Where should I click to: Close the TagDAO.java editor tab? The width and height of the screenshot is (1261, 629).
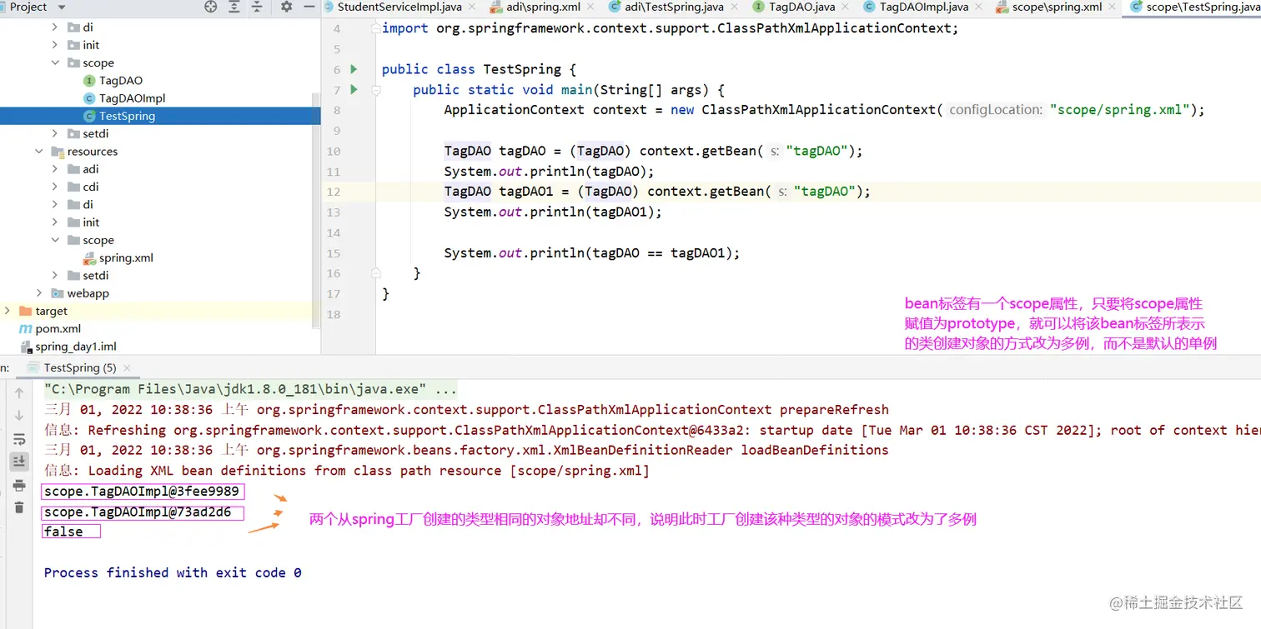(847, 7)
